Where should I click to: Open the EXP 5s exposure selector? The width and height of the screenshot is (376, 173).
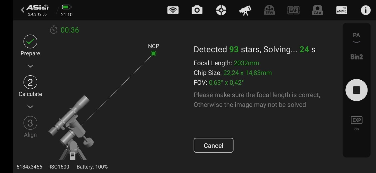click(356, 123)
